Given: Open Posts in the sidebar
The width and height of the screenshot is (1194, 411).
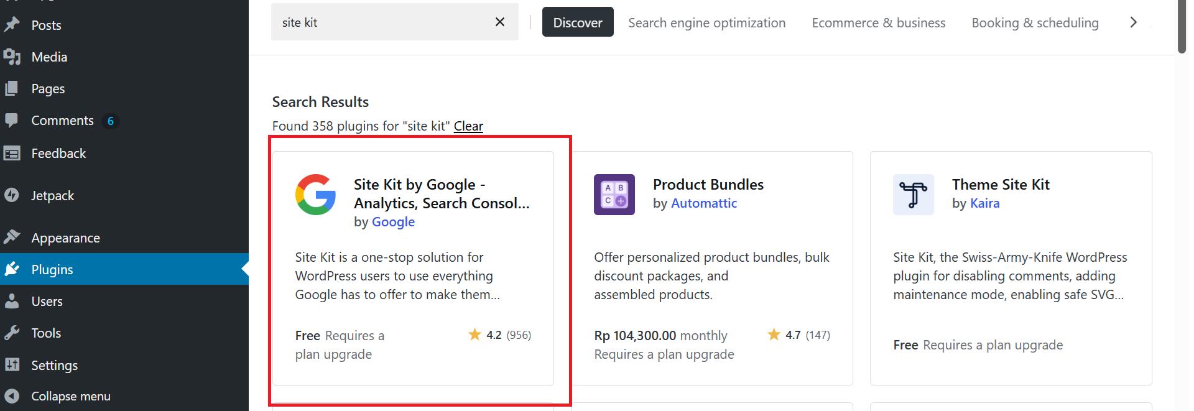Looking at the screenshot, I should click(46, 25).
